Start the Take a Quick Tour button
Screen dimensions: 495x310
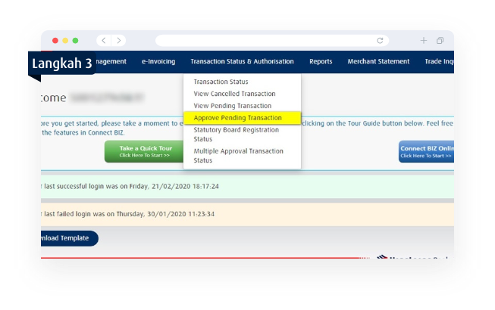click(x=144, y=151)
